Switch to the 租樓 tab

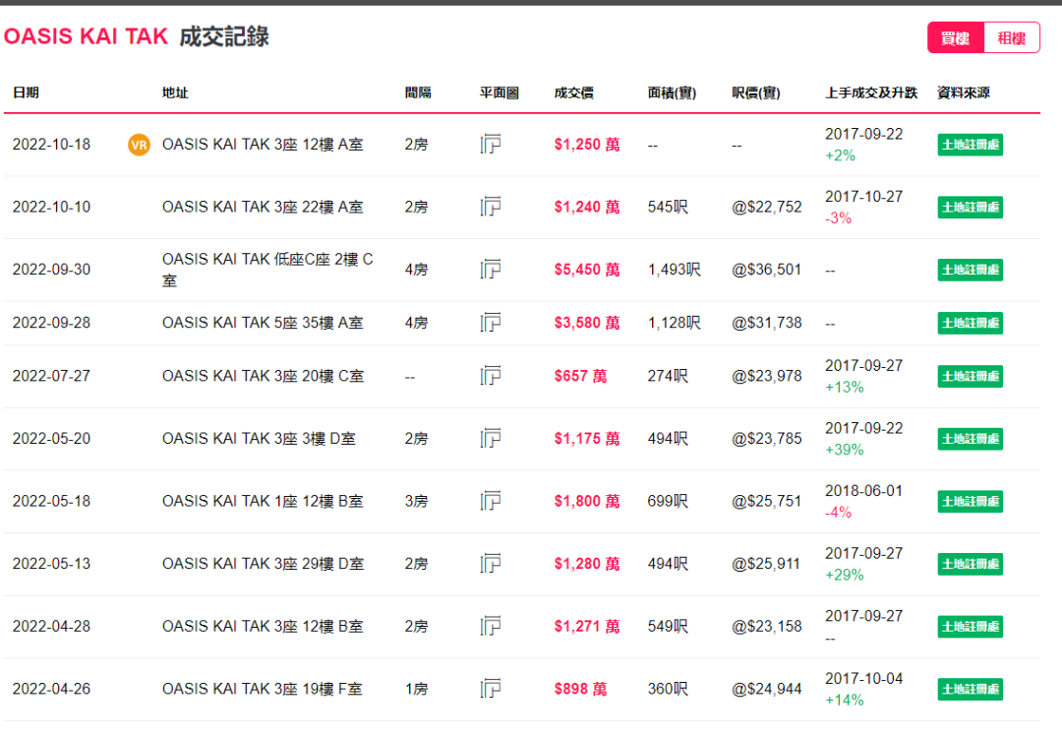point(1011,38)
